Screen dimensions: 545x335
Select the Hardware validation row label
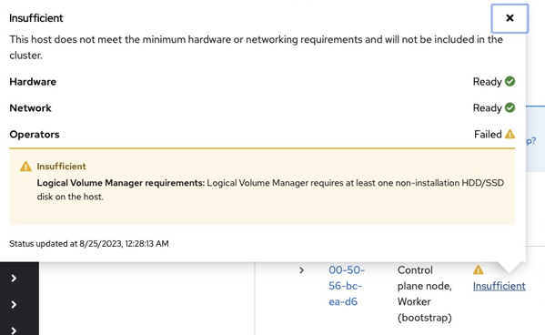point(33,81)
